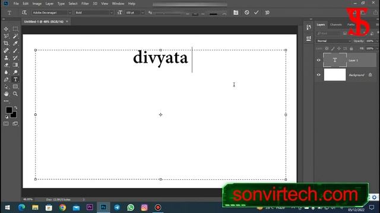The image size is (380, 213).
Task: Select the Blur tool
Action: tap(6, 72)
